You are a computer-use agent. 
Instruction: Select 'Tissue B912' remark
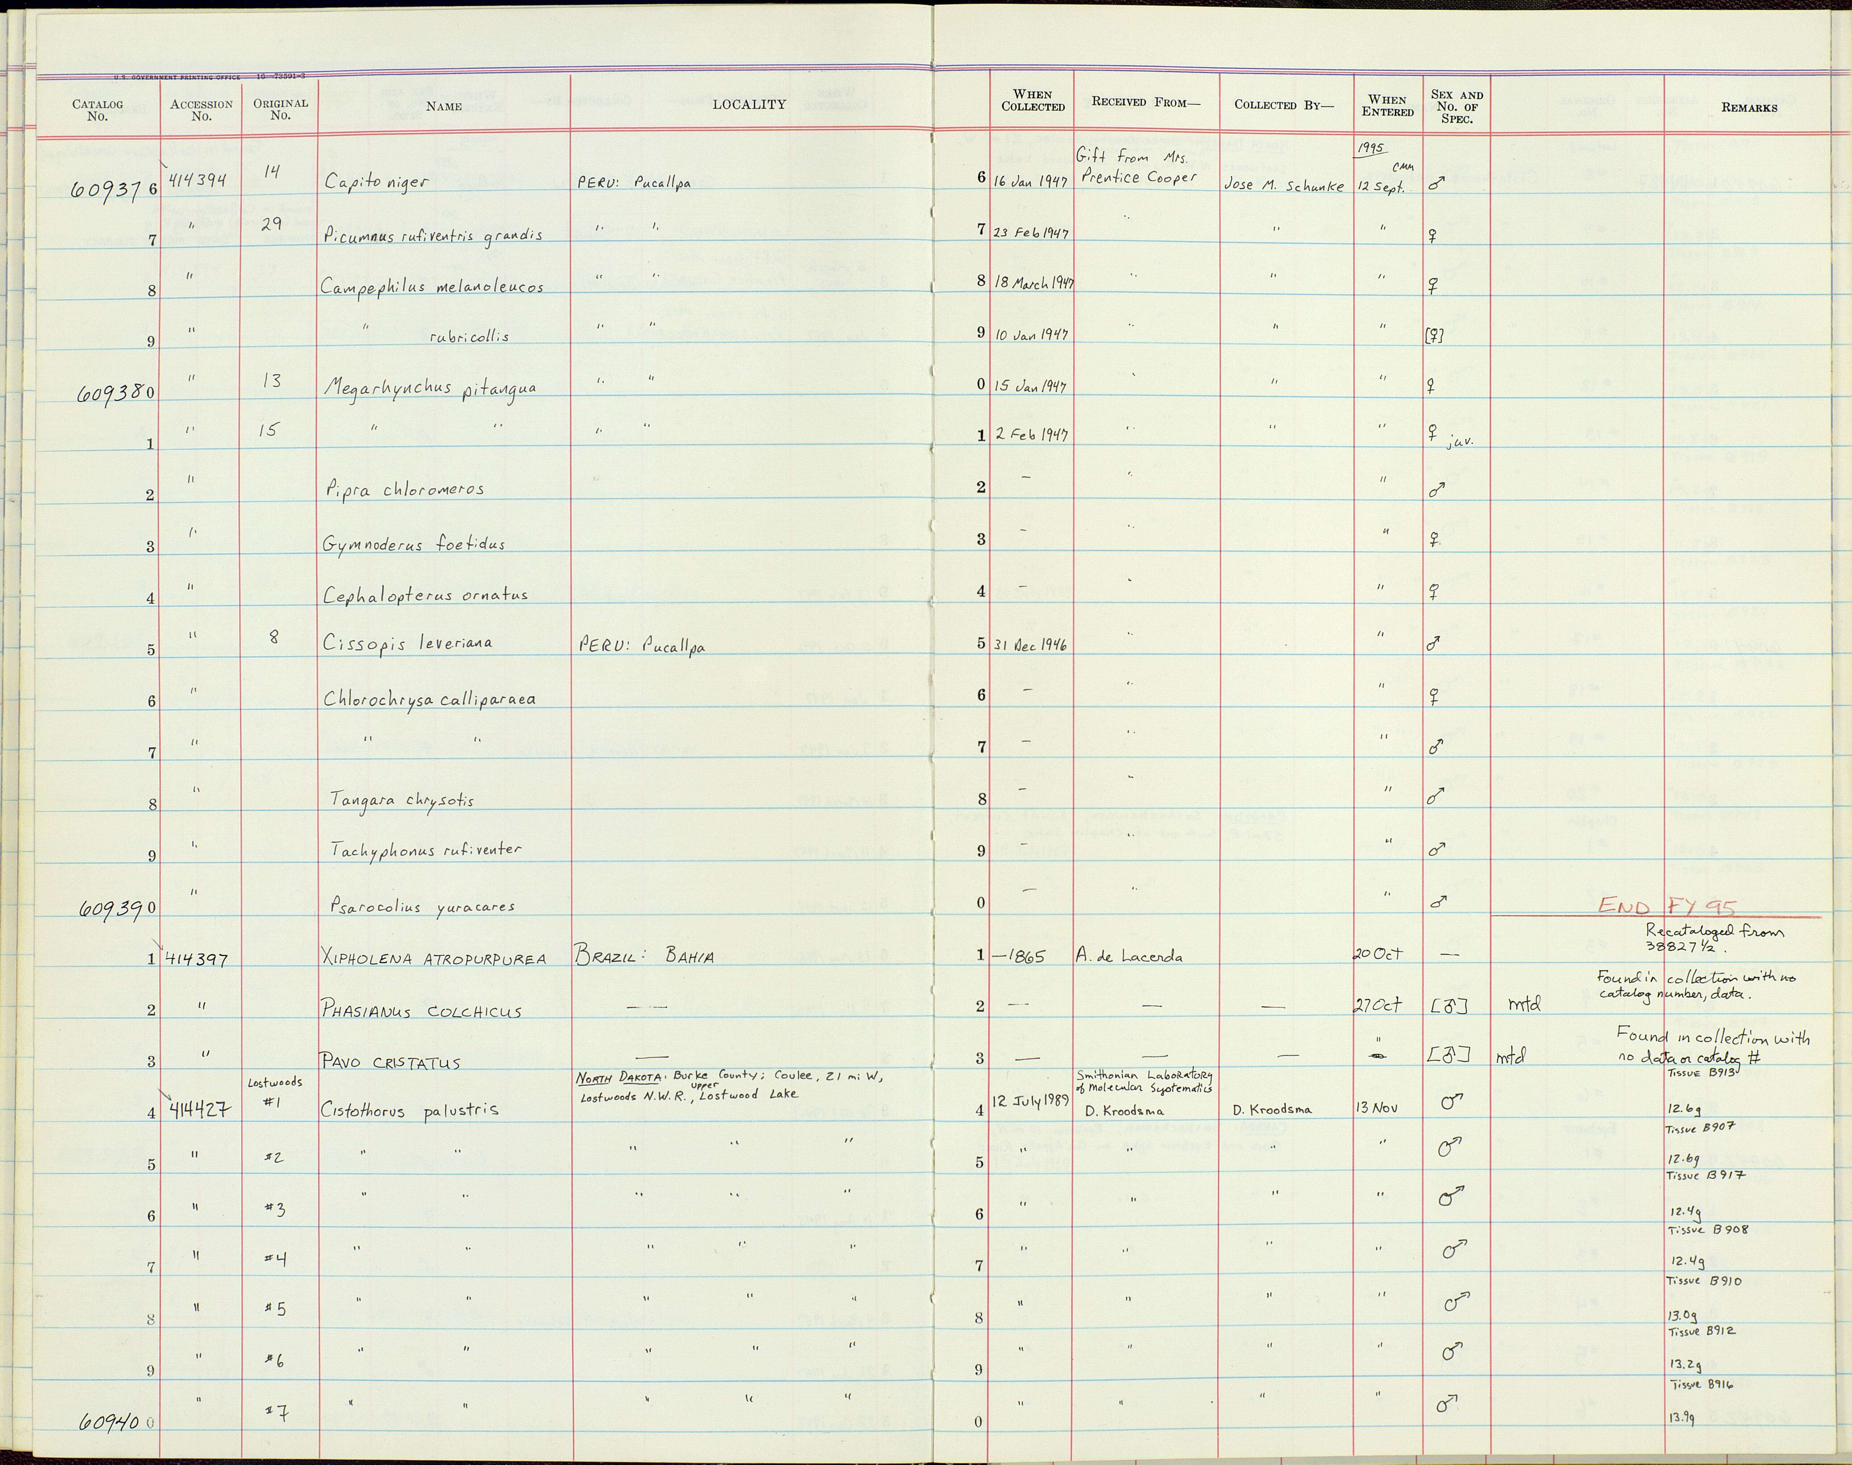[x=1702, y=1331]
